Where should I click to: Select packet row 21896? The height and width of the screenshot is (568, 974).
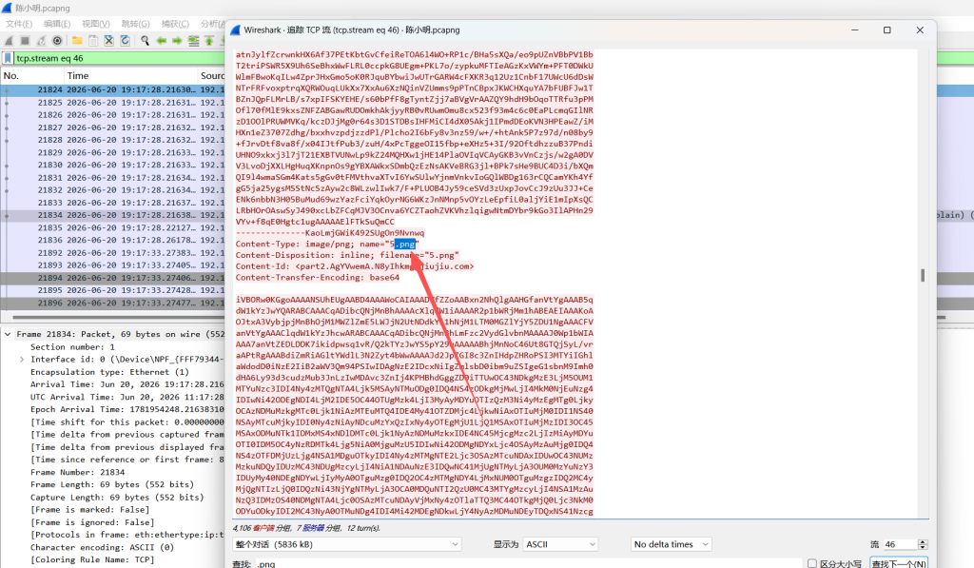click(112, 304)
